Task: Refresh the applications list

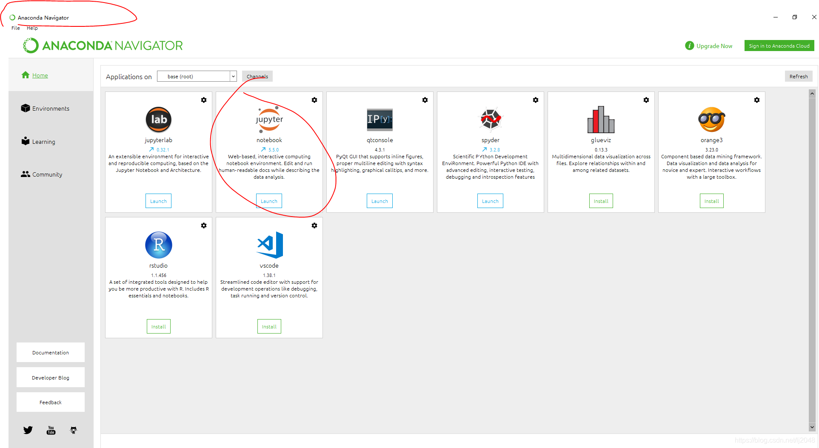Action: (x=799, y=77)
